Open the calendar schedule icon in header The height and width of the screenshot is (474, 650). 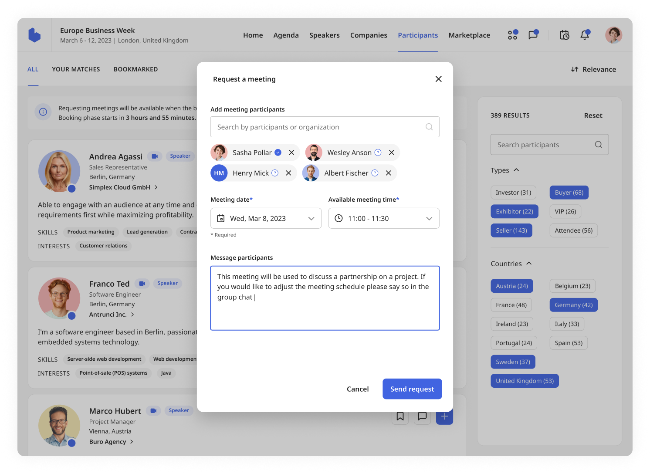564,35
